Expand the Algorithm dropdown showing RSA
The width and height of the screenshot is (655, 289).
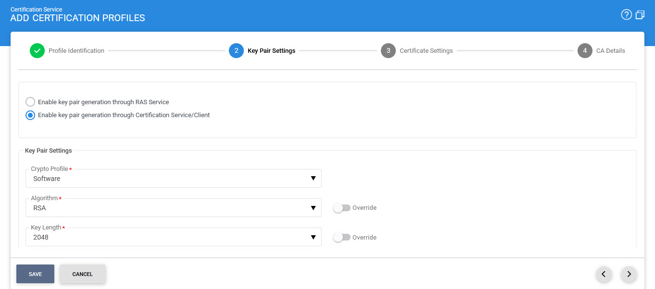(x=173, y=208)
